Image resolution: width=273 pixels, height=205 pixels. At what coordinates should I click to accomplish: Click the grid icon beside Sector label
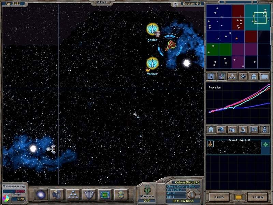point(176,4)
